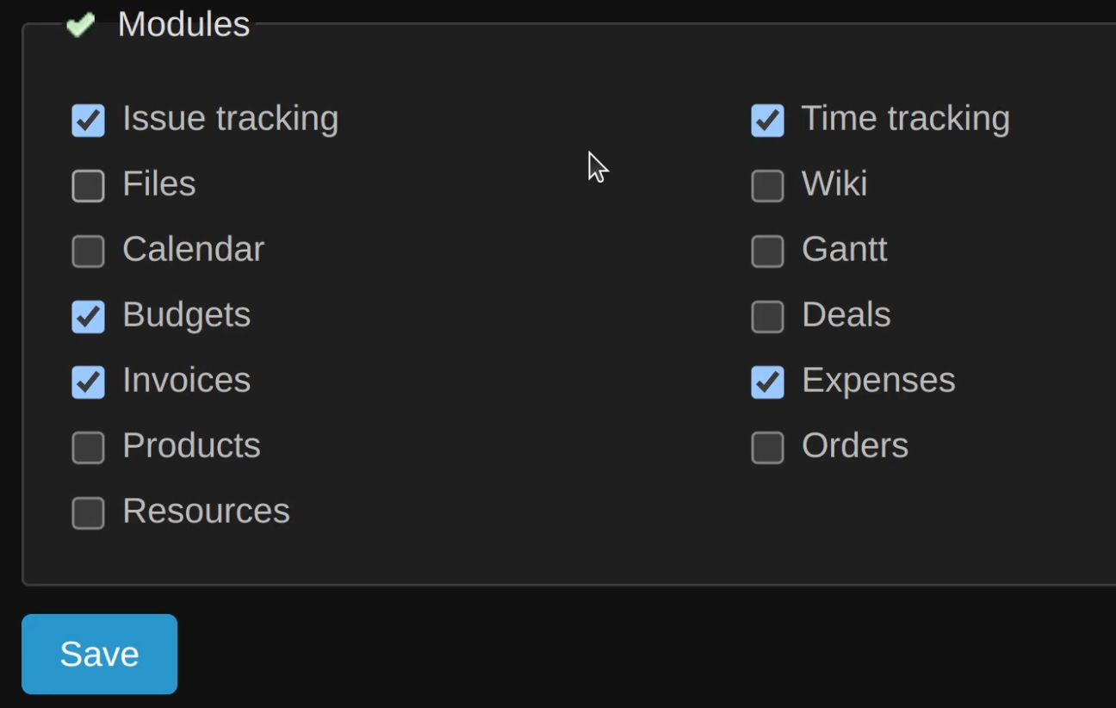Tick the Gantt module checkbox
The height and width of the screenshot is (708, 1116).
pyautogui.click(x=767, y=252)
